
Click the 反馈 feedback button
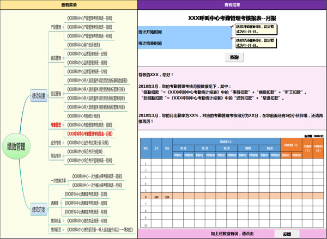click(287, 234)
